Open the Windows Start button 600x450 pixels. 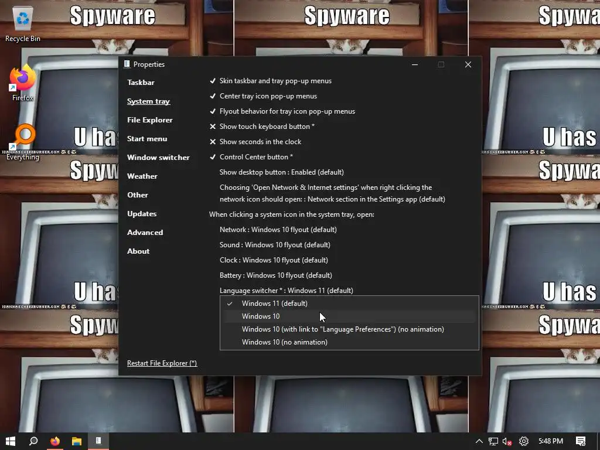click(11, 441)
